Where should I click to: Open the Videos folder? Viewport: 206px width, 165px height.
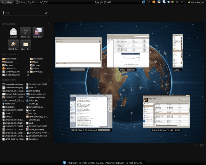tap(35, 68)
